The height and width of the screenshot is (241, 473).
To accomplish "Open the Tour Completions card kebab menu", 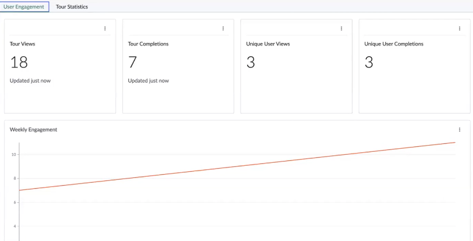I will click(x=223, y=29).
